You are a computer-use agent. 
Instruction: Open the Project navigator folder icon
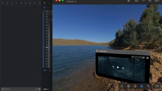click(x=3, y=3)
